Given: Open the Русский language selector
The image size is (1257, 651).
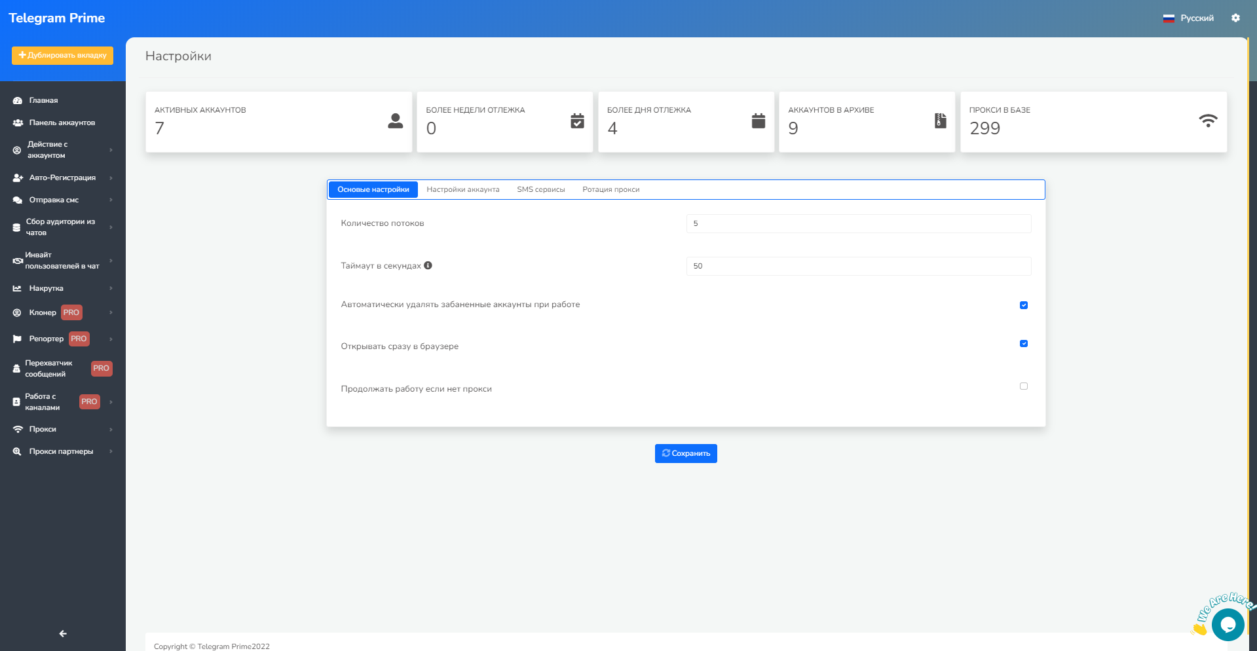Looking at the screenshot, I should point(1188,18).
